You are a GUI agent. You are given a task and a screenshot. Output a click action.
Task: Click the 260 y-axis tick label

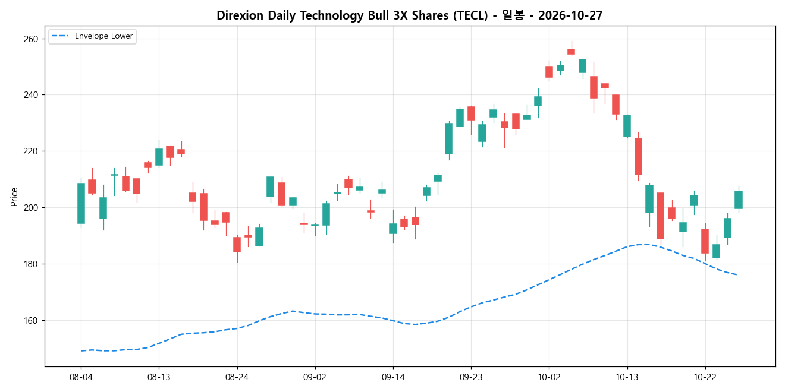[x=30, y=39]
